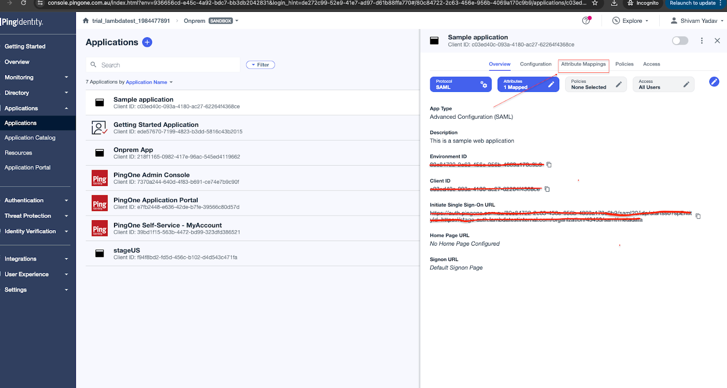Click the search magnifier icon

pos(93,65)
